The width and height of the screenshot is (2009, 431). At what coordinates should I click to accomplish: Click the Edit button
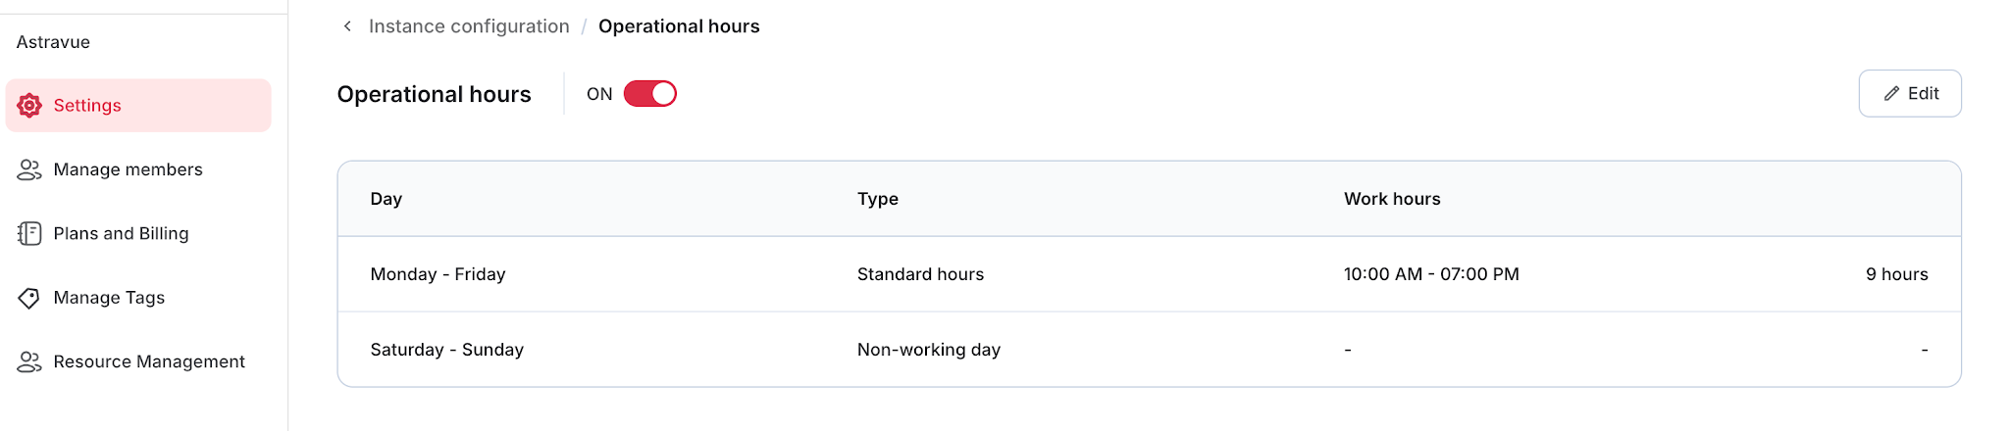(1910, 94)
